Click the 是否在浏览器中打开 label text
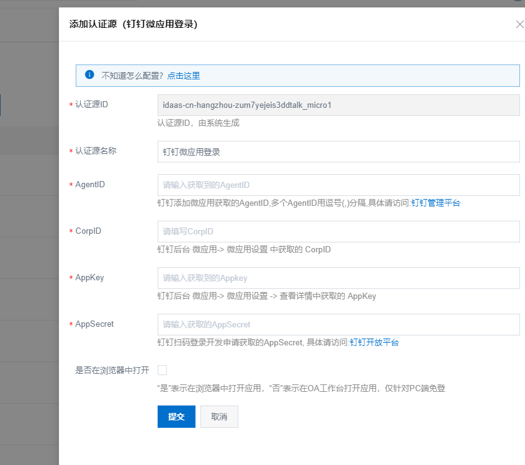The height and width of the screenshot is (465, 525). click(112, 370)
